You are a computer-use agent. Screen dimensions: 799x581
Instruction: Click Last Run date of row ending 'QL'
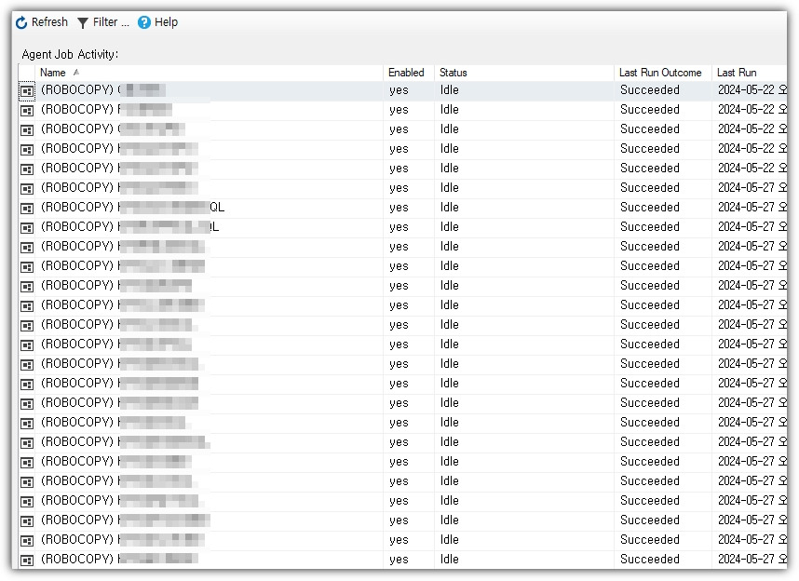(752, 208)
